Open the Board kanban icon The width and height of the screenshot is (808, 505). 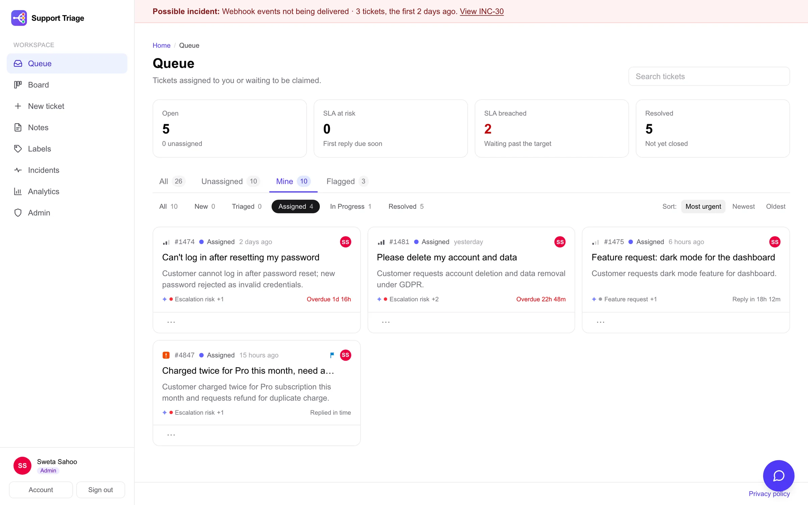[18, 85]
